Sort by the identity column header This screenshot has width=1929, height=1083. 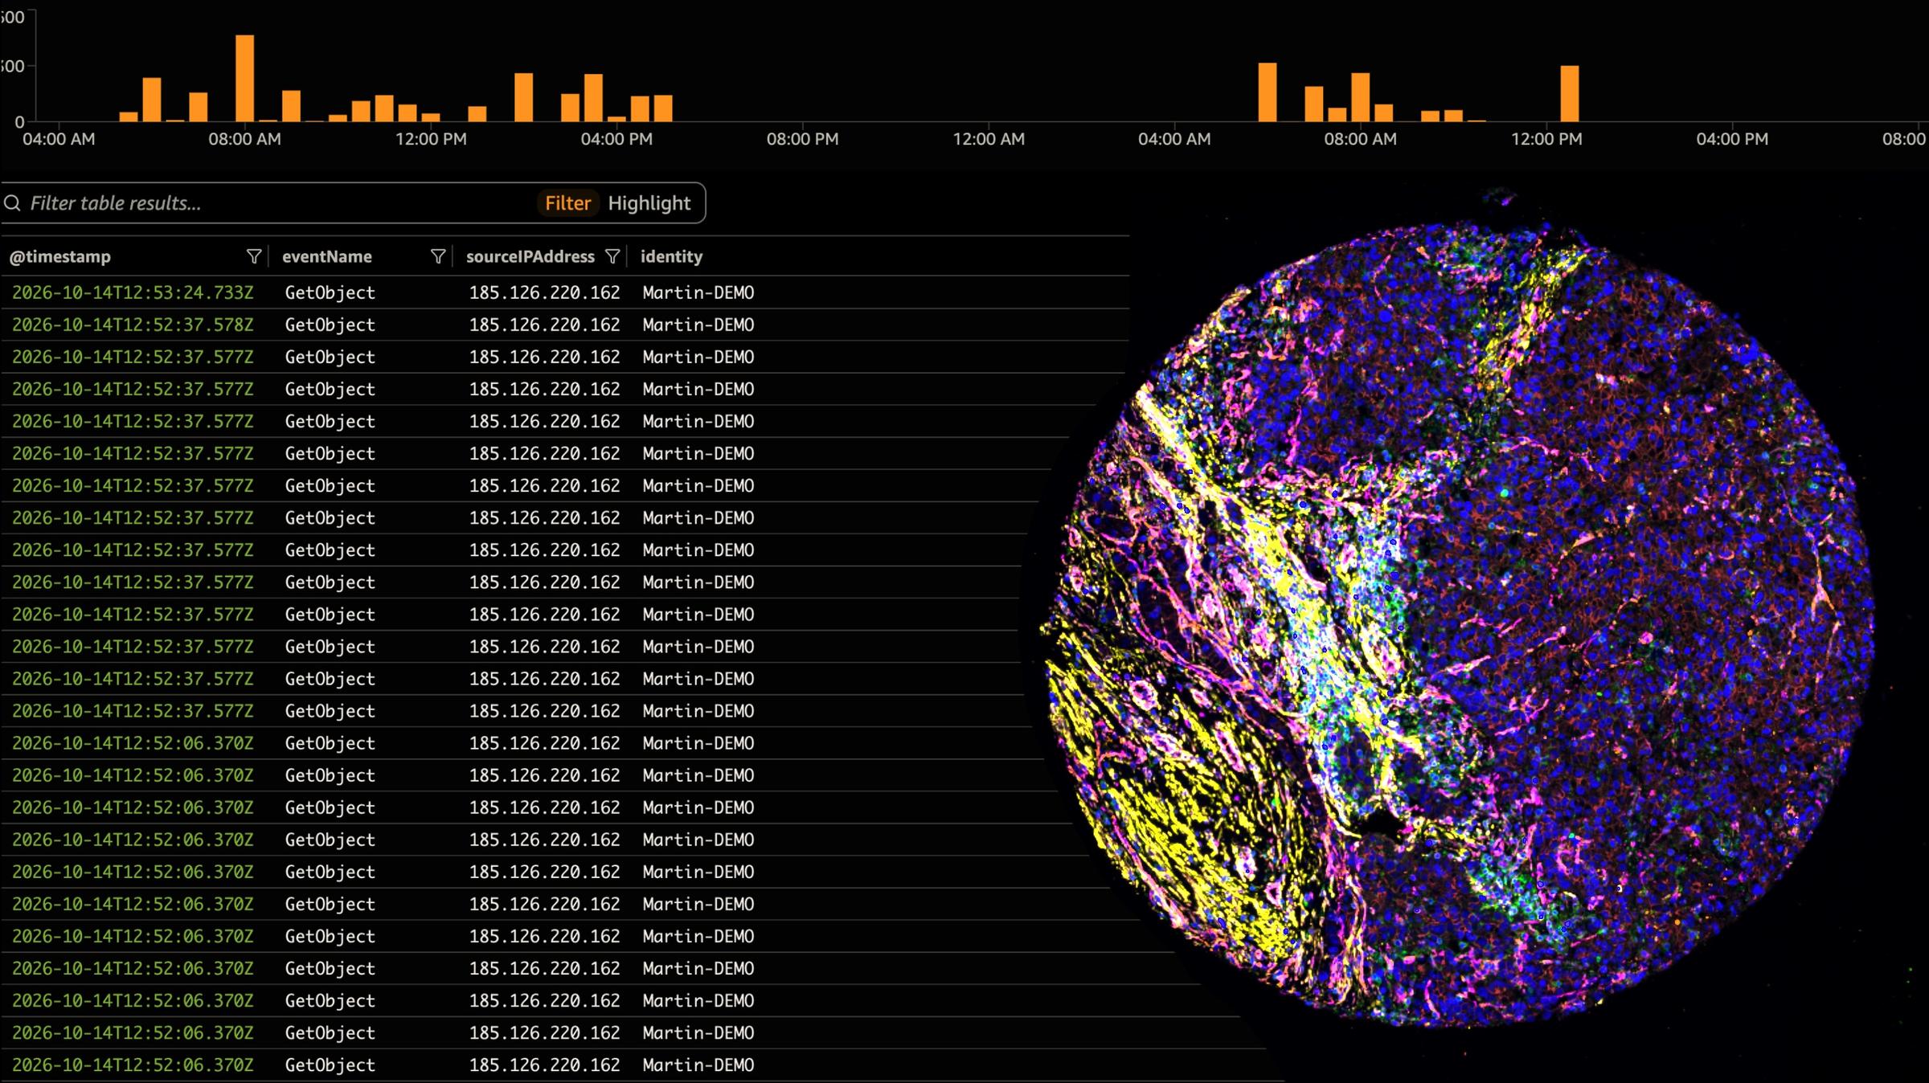pyautogui.click(x=671, y=257)
